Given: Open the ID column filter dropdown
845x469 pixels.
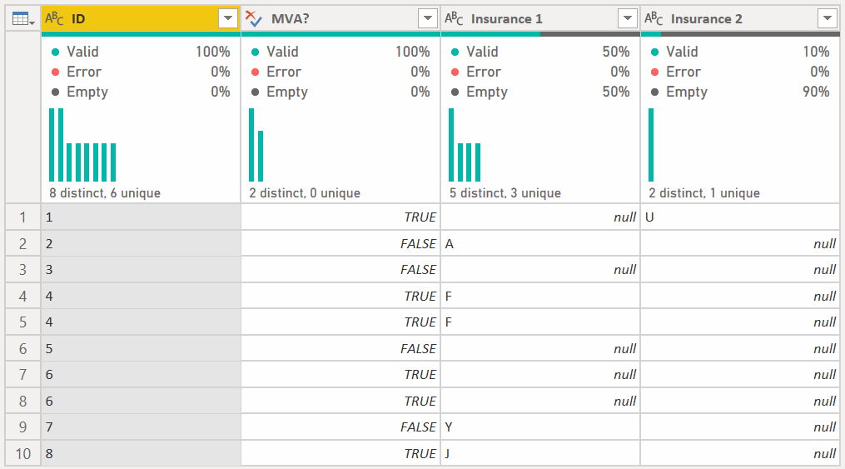Looking at the screenshot, I should [x=228, y=19].
